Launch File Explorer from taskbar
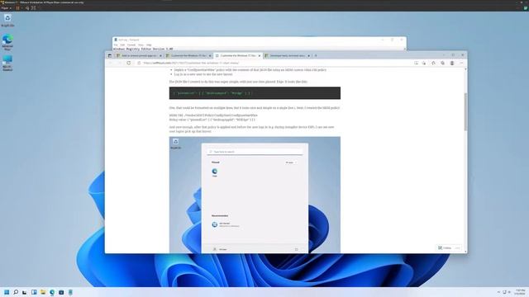Viewport: 529px width, 297px height. [x=43, y=292]
